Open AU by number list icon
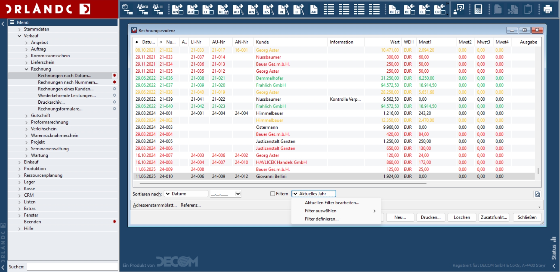This screenshot has width=560, height=272. click(238, 9)
